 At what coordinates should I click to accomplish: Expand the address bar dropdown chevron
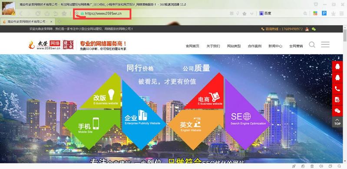pyautogui.click(x=251, y=14)
